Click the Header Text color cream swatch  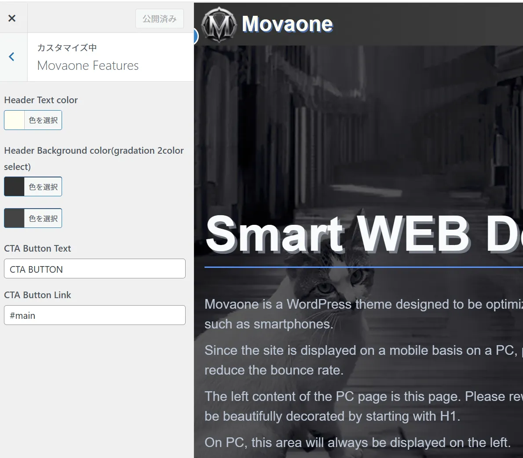pos(15,120)
